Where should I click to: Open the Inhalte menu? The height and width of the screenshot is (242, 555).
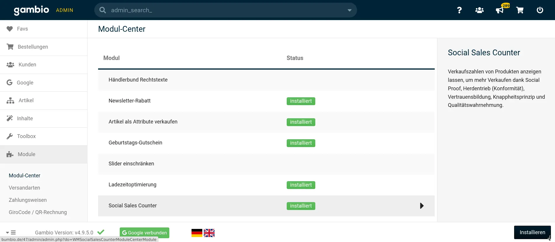coord(44,119)
